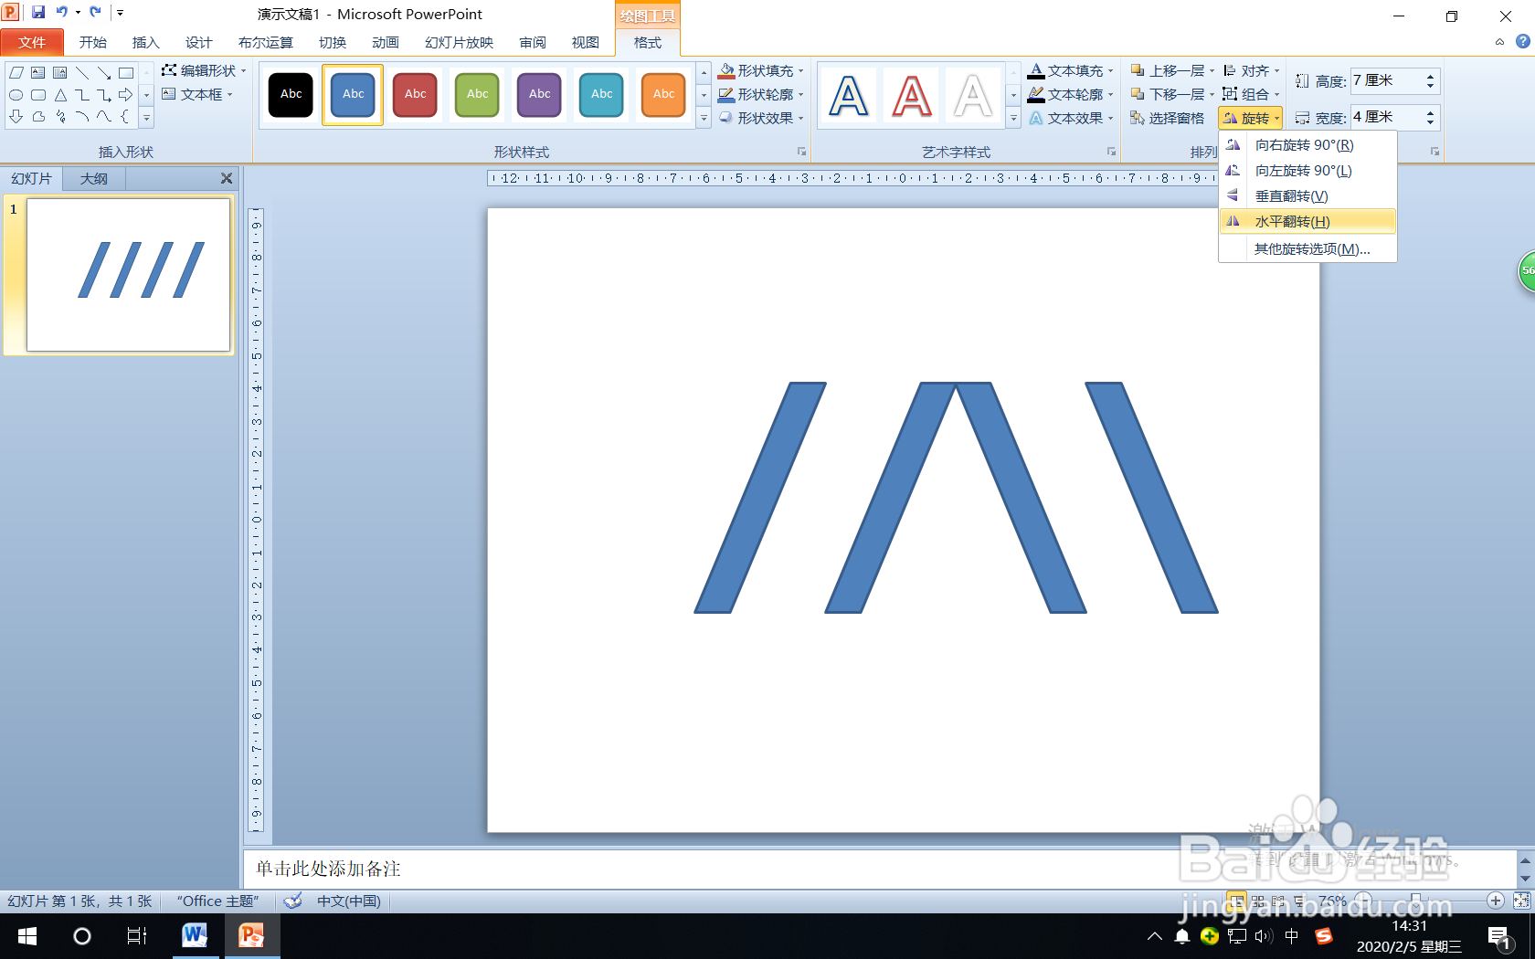Screen dimensions: 1535x959
Task: Expand the shapes gallery More button
Action: click(146, 117)
